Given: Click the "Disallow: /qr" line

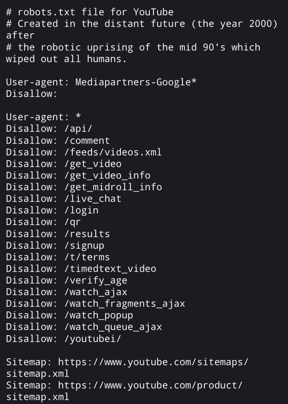Looking at the screenshot, I should pos(43,222).
